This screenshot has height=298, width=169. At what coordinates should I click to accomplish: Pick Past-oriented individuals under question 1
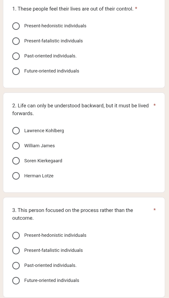click(16, 56)
